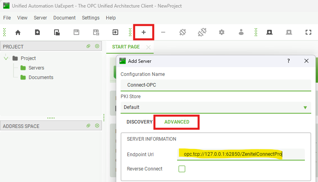
Task: Toggle full screen mode icon
Action: click(x=308, y=32)
